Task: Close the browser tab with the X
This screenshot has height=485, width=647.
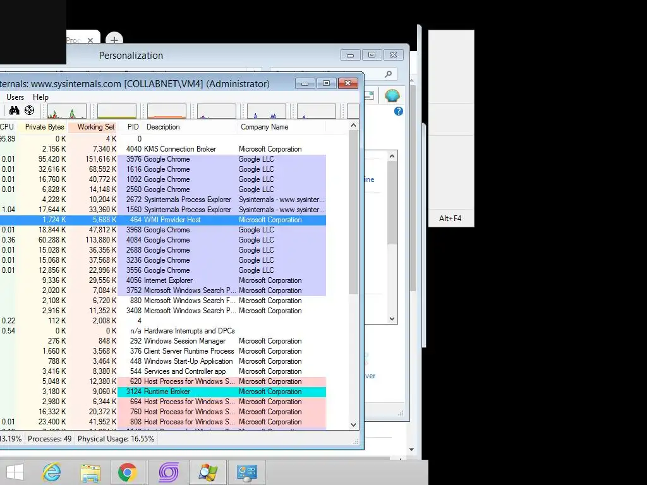Action: coord(90,40)
